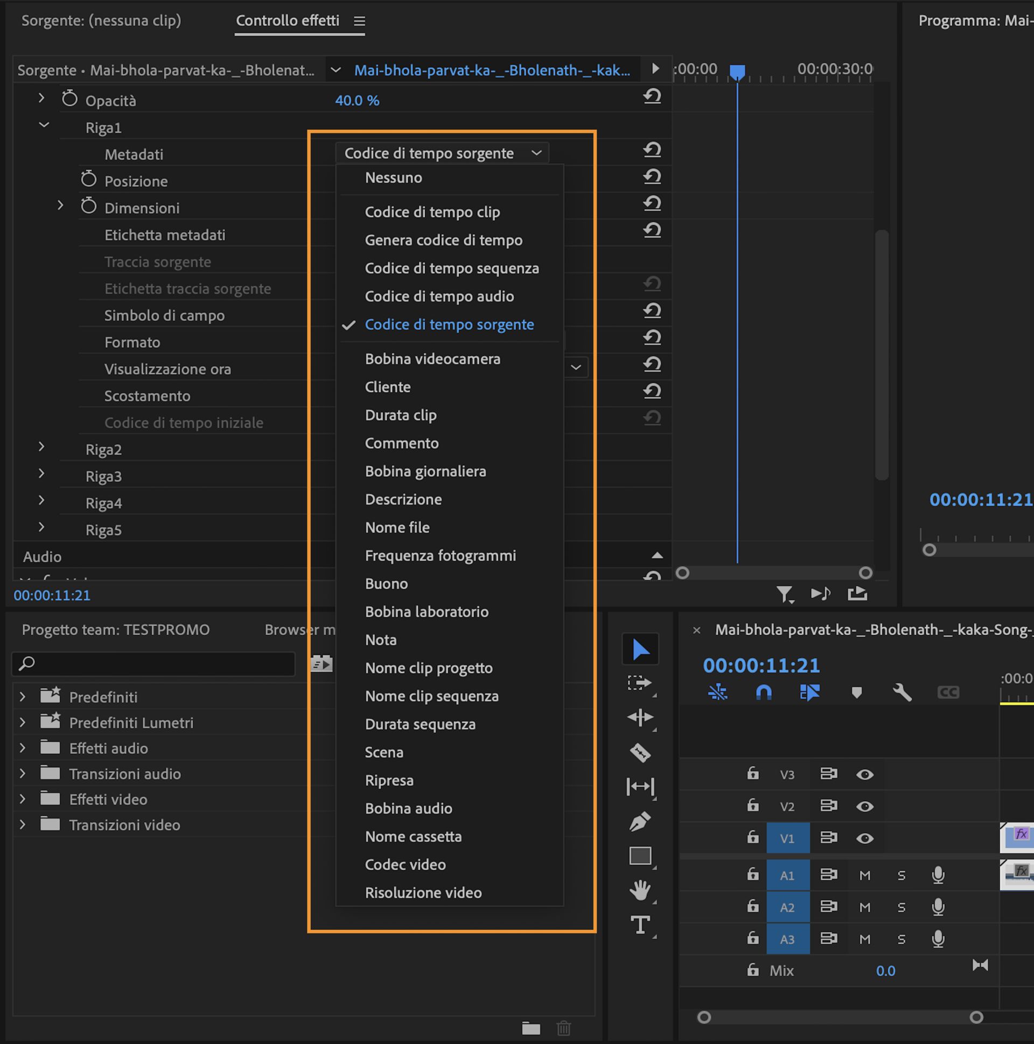Reset Opacità parameter
Image resolution: width=1034 pixels, height=1044 pixels.
pyautogui.click(x=652, y=97)
